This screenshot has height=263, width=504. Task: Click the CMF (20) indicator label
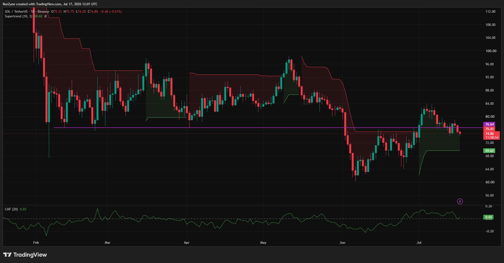11,209
